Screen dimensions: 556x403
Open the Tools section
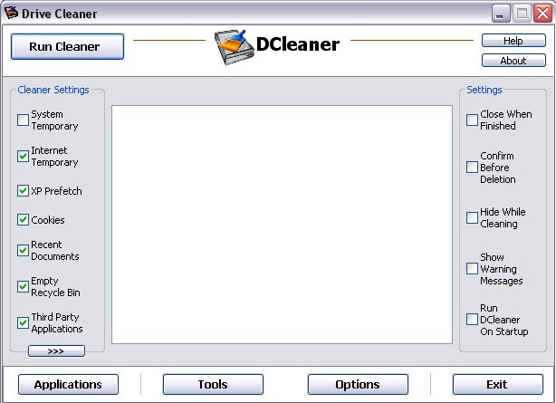(x=213, y=384)
